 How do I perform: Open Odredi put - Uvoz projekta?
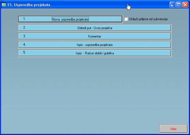point(95,28)
